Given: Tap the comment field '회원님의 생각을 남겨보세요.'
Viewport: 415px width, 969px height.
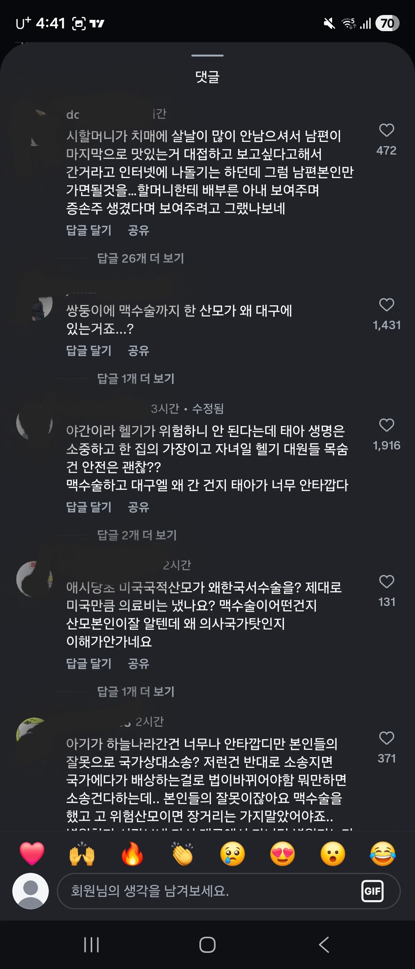Looking at the screenshot, I should [207, 891].
